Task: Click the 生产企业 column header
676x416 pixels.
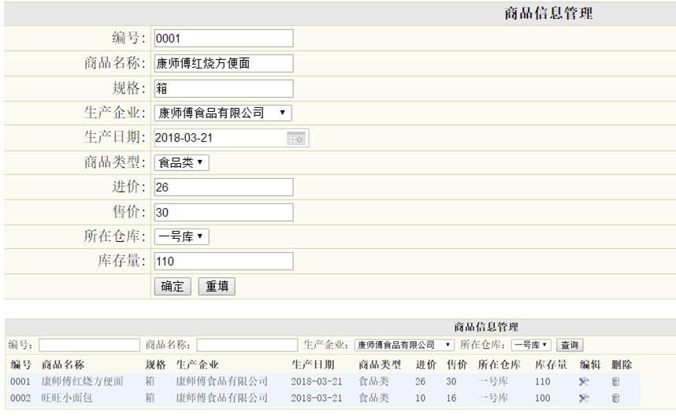Action: [197, 365]
